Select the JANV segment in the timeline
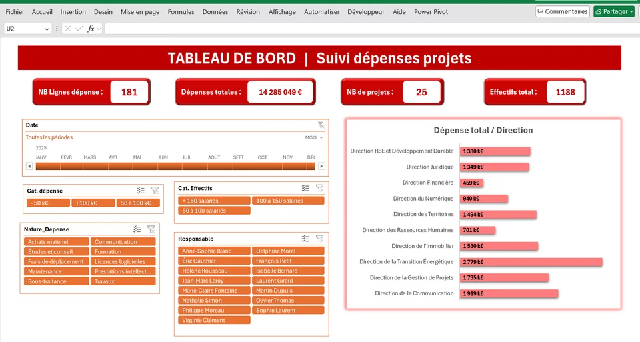The image size is (640, 342). pos(48,166)
